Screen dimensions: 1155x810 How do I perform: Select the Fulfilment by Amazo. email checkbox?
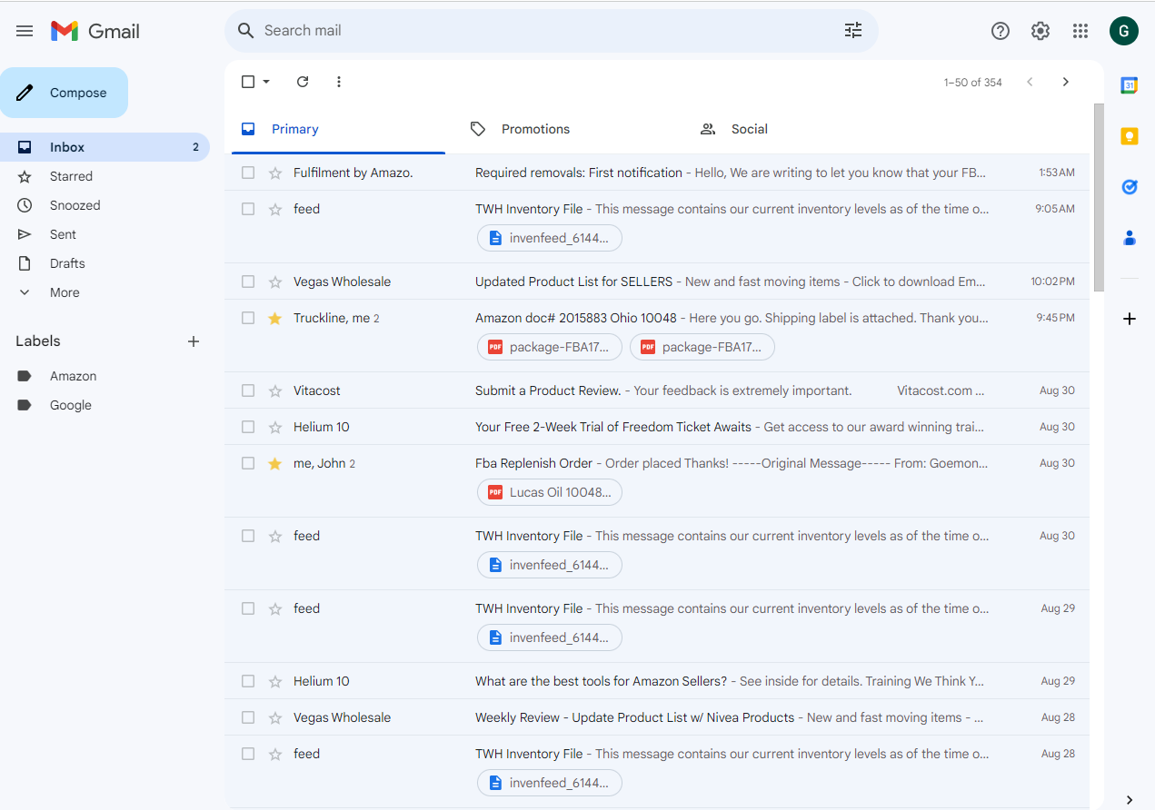248,173
